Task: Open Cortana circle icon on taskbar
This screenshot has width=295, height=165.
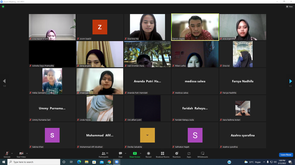Action: coord(64,162)
